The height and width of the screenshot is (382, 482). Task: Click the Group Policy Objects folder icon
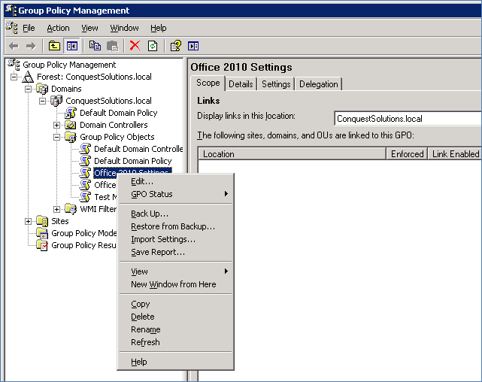pos(71,137)
